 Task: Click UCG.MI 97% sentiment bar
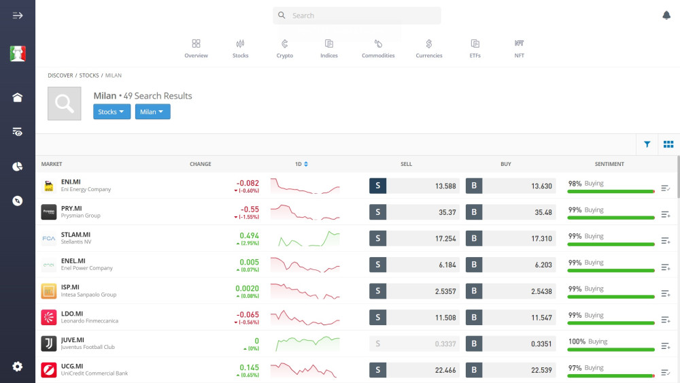coord(611,376)
